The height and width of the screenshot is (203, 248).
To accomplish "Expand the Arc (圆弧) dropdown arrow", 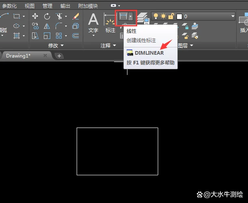I will tap(2, 36).
